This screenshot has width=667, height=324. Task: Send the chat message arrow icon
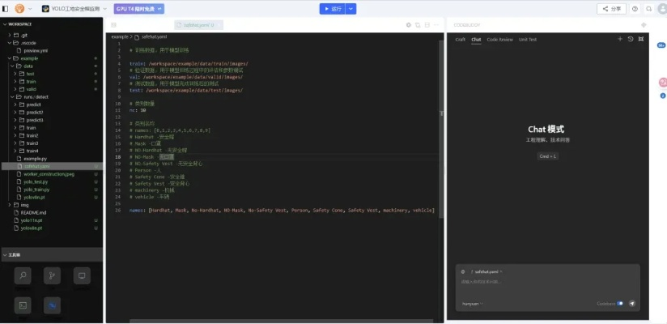[x=632, y=304]
